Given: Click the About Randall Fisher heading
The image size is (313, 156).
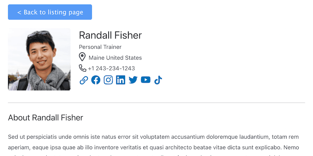Looking at the screenshot, I should pyautogui.click(x=46, y=118).
